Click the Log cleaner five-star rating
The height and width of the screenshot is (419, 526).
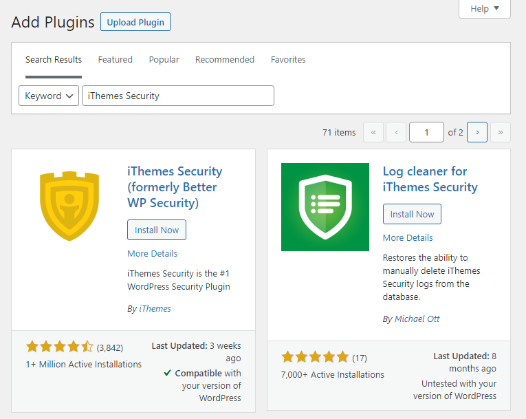pyautogui.click(x=315, y=357)
